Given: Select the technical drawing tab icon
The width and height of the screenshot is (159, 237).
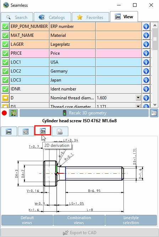Looking at the screenshot, I should tap(26, 132).
